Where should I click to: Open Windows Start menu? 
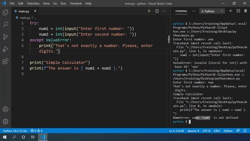pos(5,137)
